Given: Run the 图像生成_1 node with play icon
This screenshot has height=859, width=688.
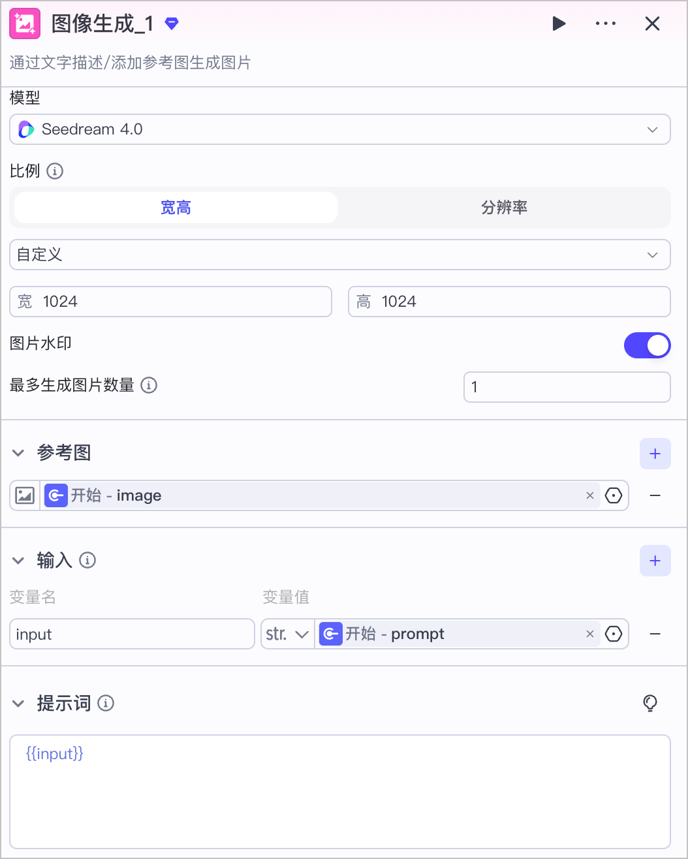Looking at the screenshot, I should (x=559, y=24).
